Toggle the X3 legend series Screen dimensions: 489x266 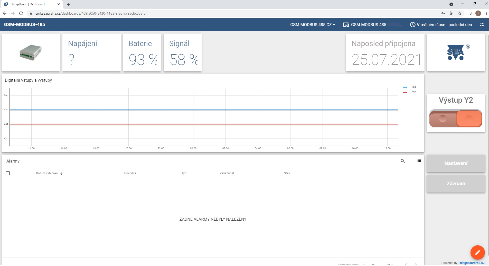click(409, 87)
